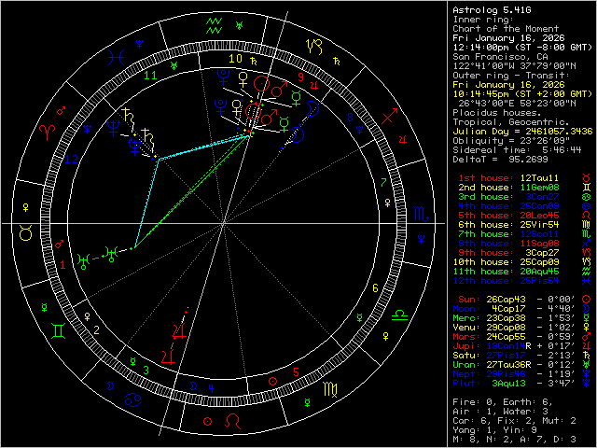Image resolution: width=597 pixels, height=448 pixels.
Task: Click house number 10 on the chart wheel
Action: (x=235, y=58)
